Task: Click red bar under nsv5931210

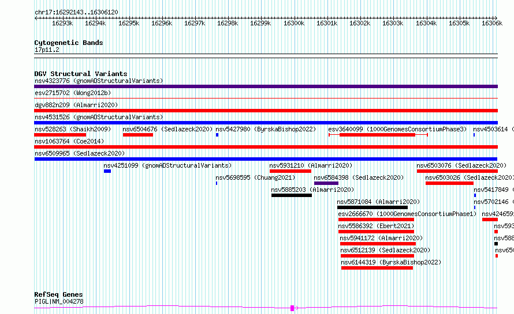Action: 290,171
